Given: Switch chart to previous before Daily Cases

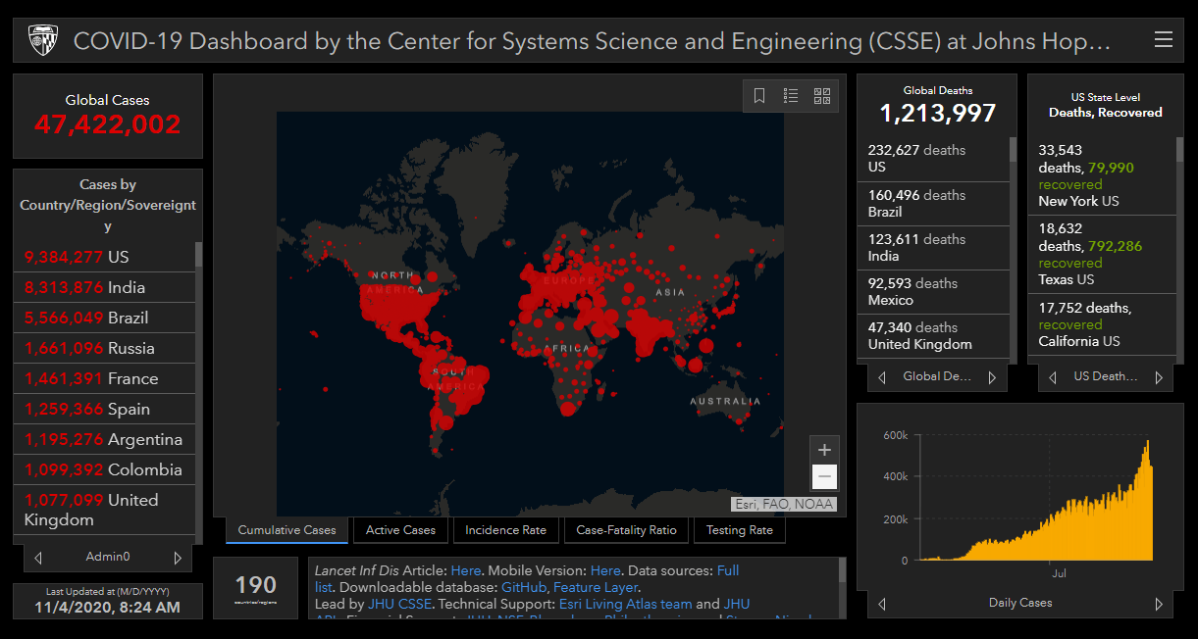Looking at the screenshot, I should 882,604.
